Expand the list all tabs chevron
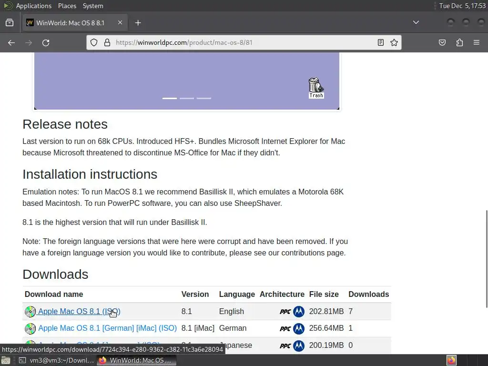 coord(416,22)
